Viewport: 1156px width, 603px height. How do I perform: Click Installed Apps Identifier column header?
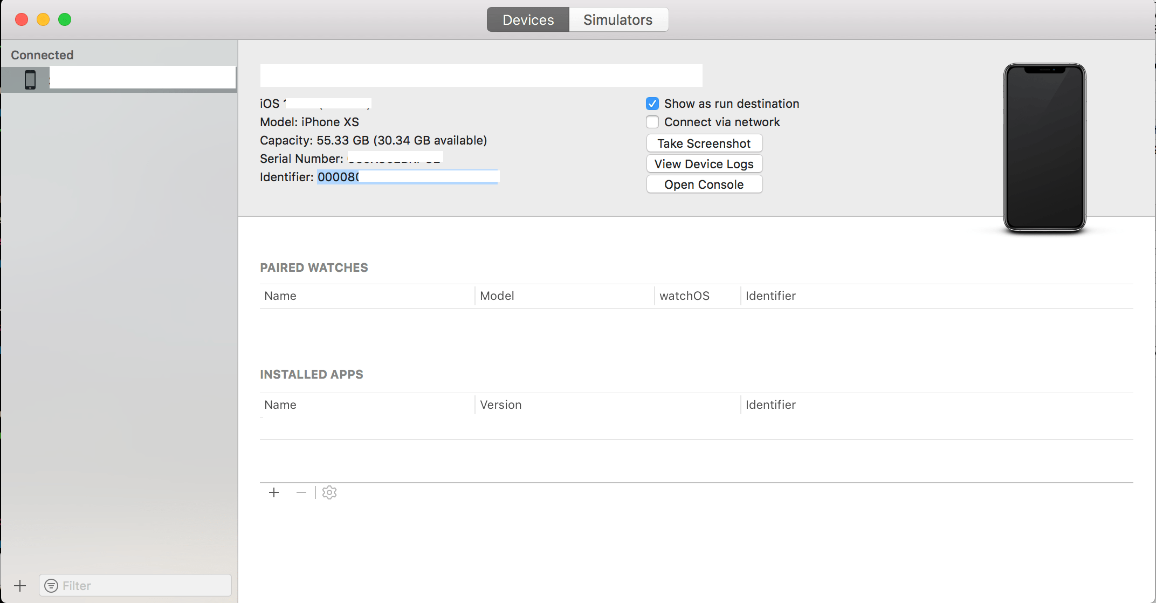click(937, 405)
